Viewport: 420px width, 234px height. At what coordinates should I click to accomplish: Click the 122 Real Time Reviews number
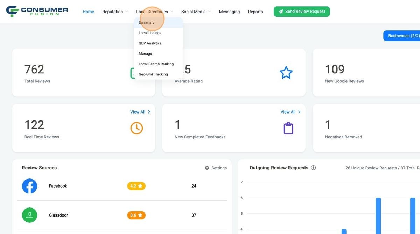click(34, 125)
